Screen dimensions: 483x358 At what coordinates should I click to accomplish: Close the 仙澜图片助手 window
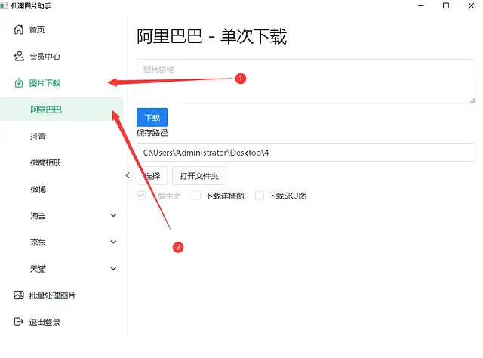[x=471, y=5]
